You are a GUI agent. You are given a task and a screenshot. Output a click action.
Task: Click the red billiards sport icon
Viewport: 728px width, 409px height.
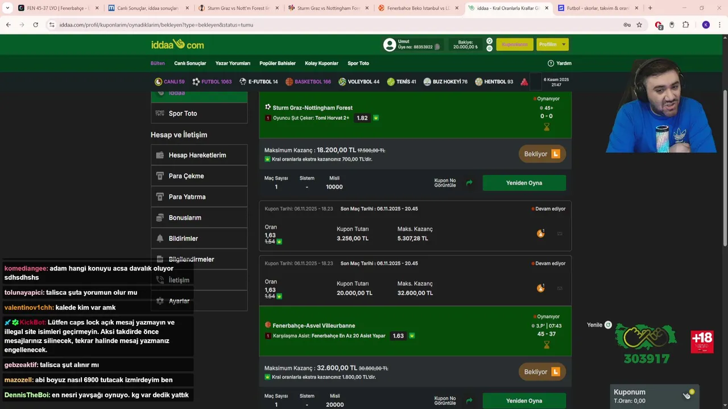point(524,82)
